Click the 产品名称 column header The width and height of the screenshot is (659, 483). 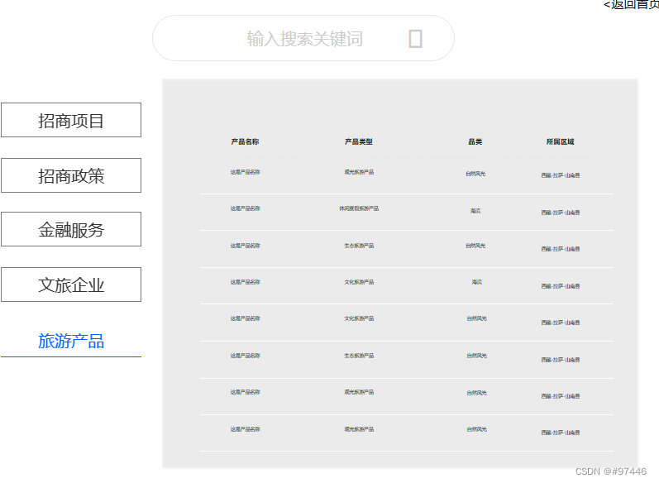click(x=245, y=141)
